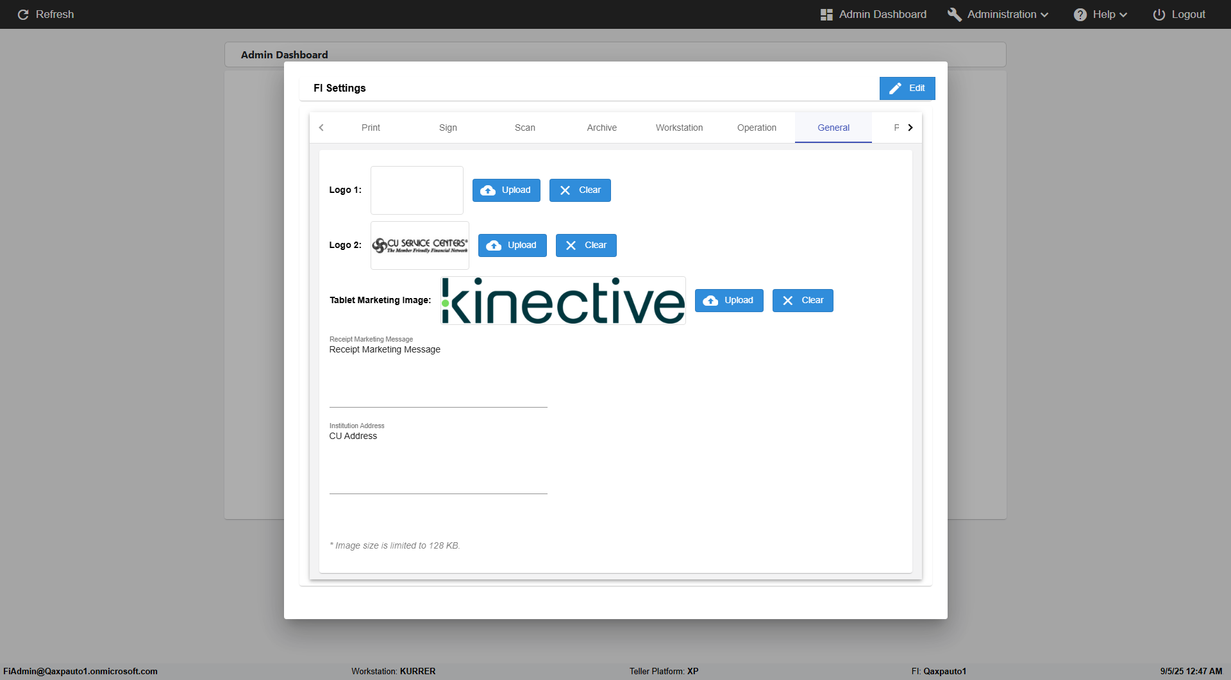Click the Logo 1 label
1231x680 pixels.
345,190
